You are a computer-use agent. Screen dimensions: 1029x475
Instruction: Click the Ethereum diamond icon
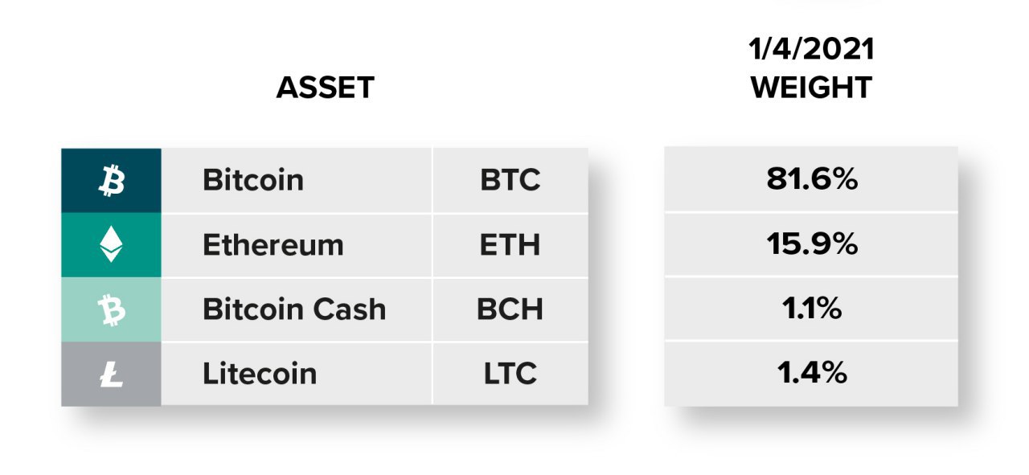(111, 245)
